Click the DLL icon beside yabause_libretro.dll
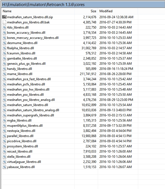This screenshot has height=189, width=165. [4, 167]
